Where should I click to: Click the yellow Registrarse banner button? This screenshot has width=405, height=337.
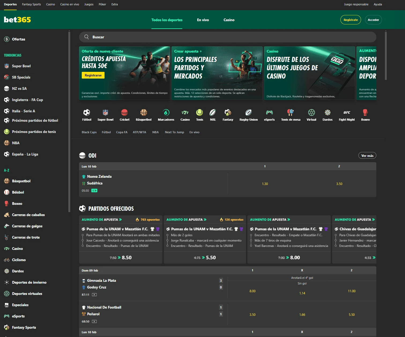(93, 75)
